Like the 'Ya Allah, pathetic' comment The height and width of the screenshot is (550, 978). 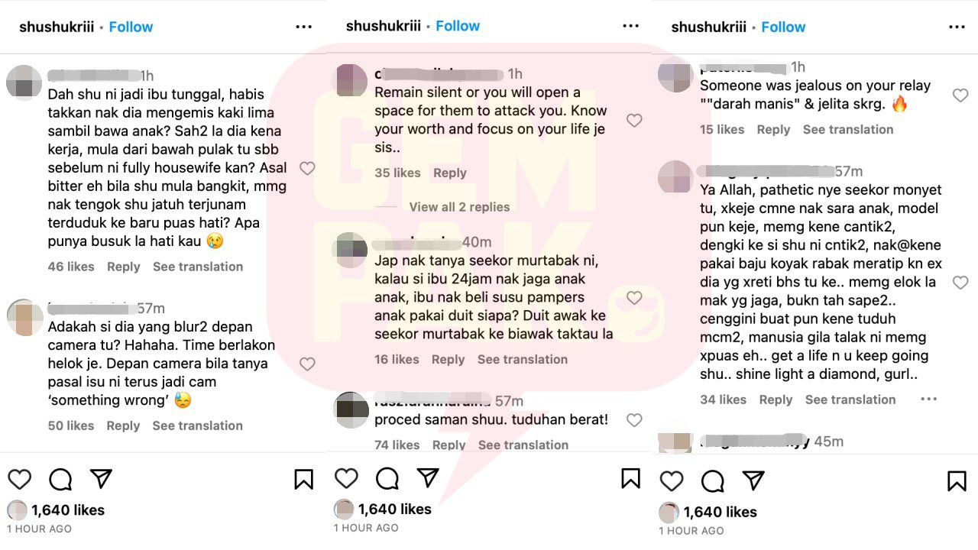(x=960, y=283)
